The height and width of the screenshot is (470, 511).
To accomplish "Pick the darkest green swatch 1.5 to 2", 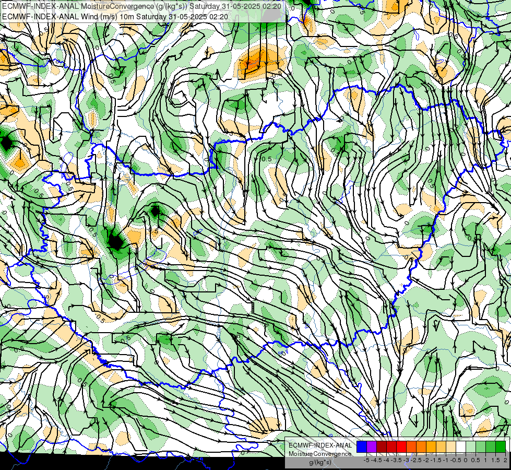I will [x=501, y=447].
